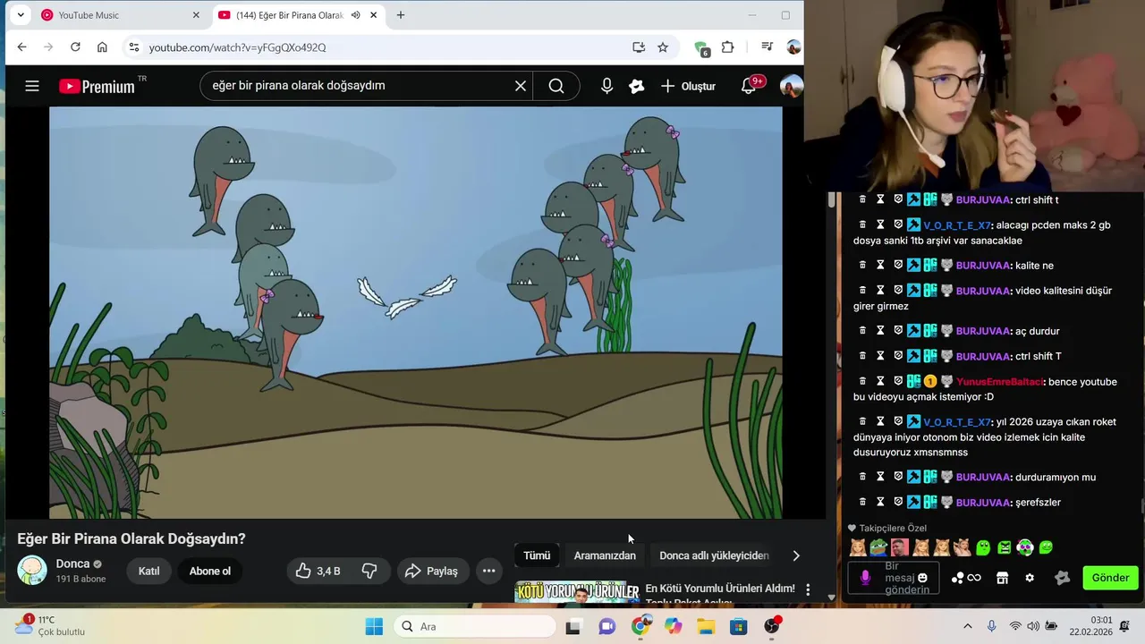The image size is (1145, 644).
Task: Open media controls icon in toolbar
Action: click(x=768, y=47)
